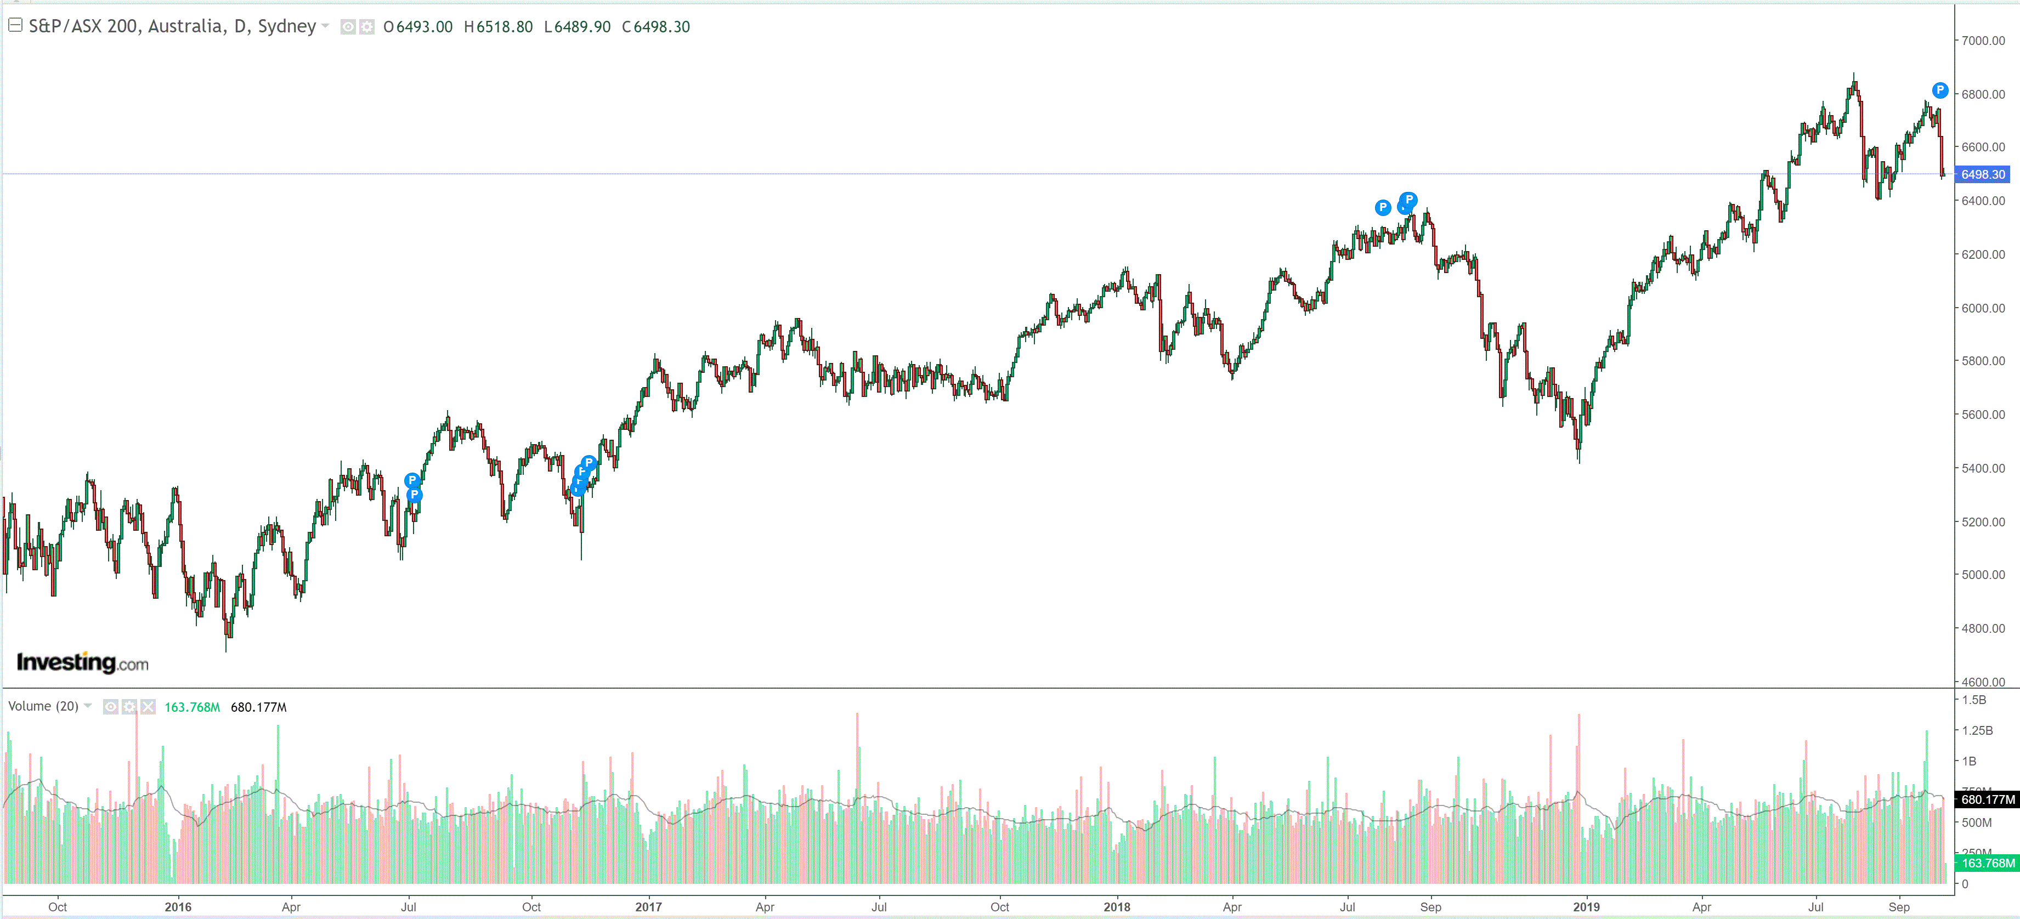Click the 2018 label on the time axis
The width and height of the screenshot is (2020, 919).
(x=1117, y=906)
